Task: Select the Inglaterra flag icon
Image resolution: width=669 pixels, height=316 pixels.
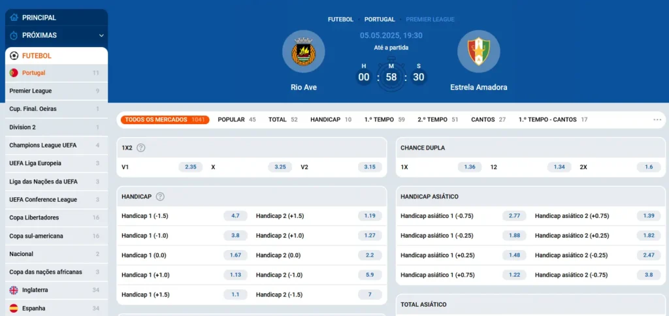Action: (14, 290)
